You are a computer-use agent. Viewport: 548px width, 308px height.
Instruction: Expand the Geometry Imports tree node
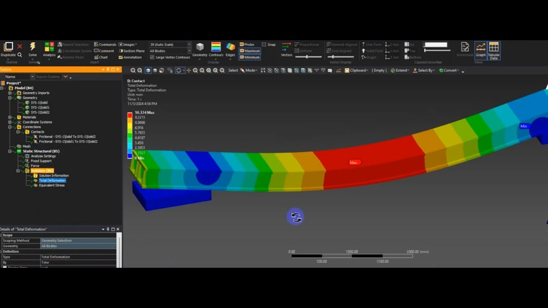[x=10, y=93]
